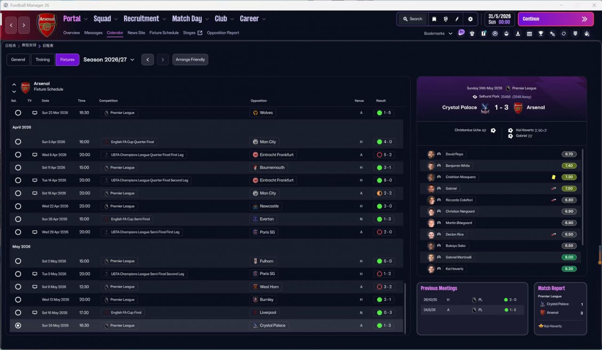Open the 9+ messages speech bubble
602x350 pixels.
click(461, 33)
